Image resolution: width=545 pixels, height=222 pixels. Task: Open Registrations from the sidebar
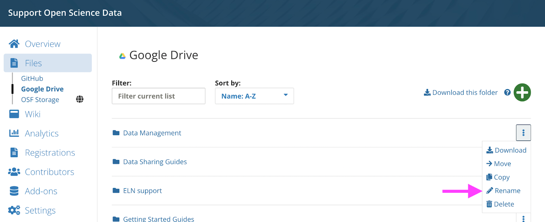(50, 153)
